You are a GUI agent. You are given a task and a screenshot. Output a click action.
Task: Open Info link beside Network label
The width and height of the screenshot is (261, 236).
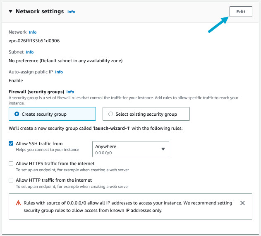(33, 32)
